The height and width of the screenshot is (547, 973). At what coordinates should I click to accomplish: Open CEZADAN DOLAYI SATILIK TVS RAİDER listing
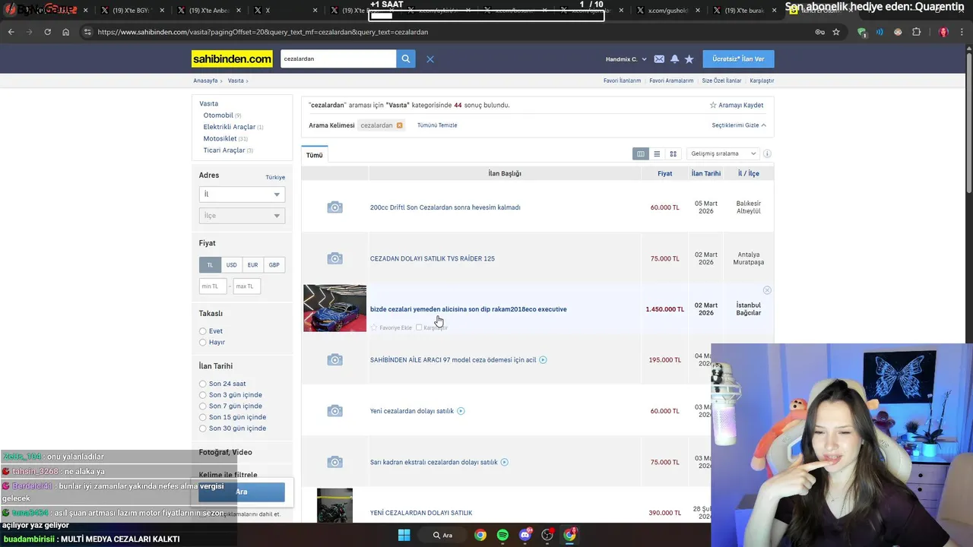tap(432, 258)
